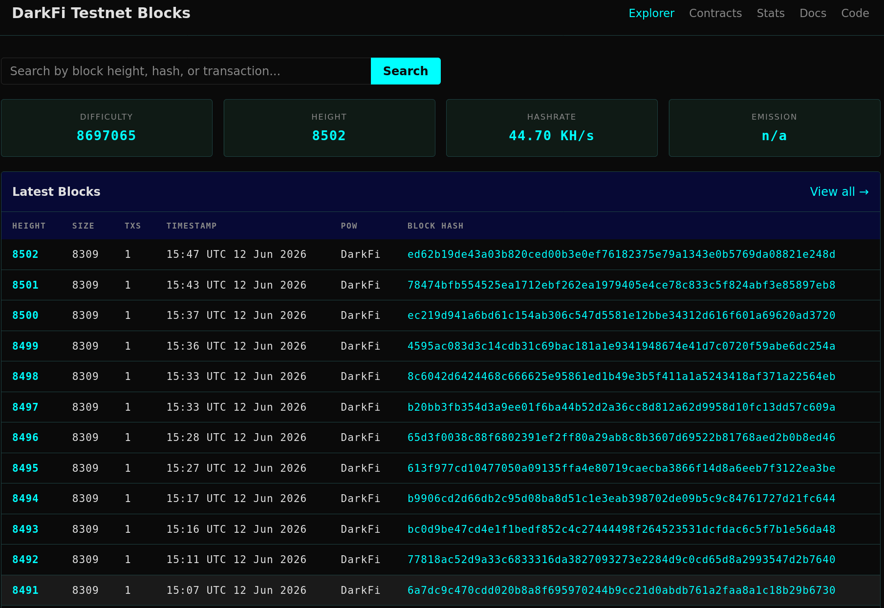Image resolution: width=884 pixels, height=608 pixels.
Task: Open block hash starting ed62b19de43a
Action: point(622,254)
